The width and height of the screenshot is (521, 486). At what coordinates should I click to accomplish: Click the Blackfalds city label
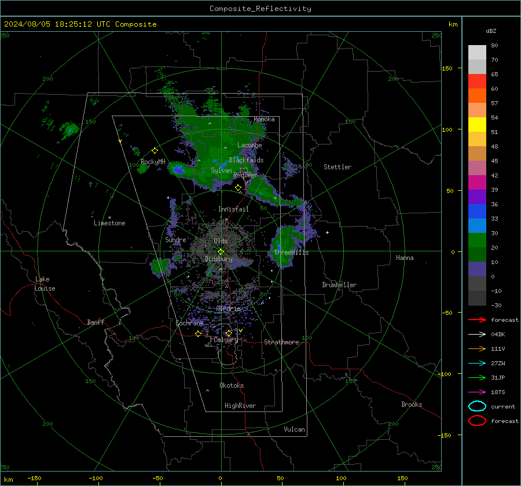pos(246,160)
